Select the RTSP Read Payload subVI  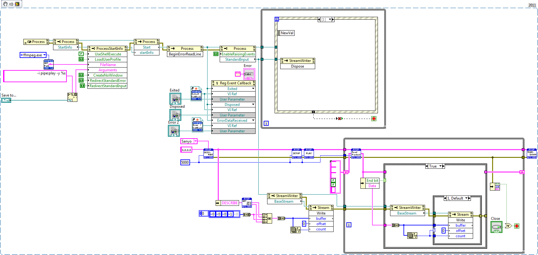(x=356, y=153)
